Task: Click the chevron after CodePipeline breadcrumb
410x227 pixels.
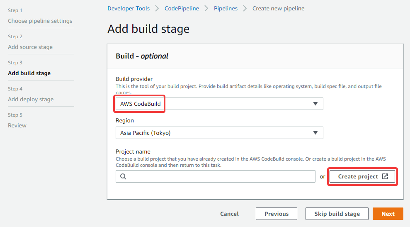Action: (206, 8)
